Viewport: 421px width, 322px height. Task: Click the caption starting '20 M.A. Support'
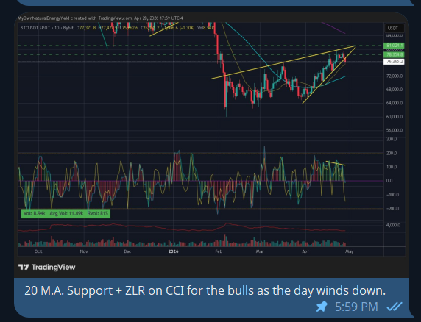tap(205, 290)
